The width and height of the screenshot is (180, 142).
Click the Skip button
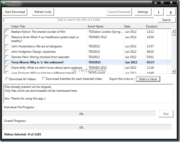click(166, 114)
